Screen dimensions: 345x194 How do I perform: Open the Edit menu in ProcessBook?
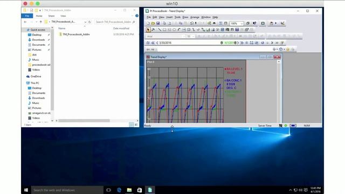click(x=155, y=17)
